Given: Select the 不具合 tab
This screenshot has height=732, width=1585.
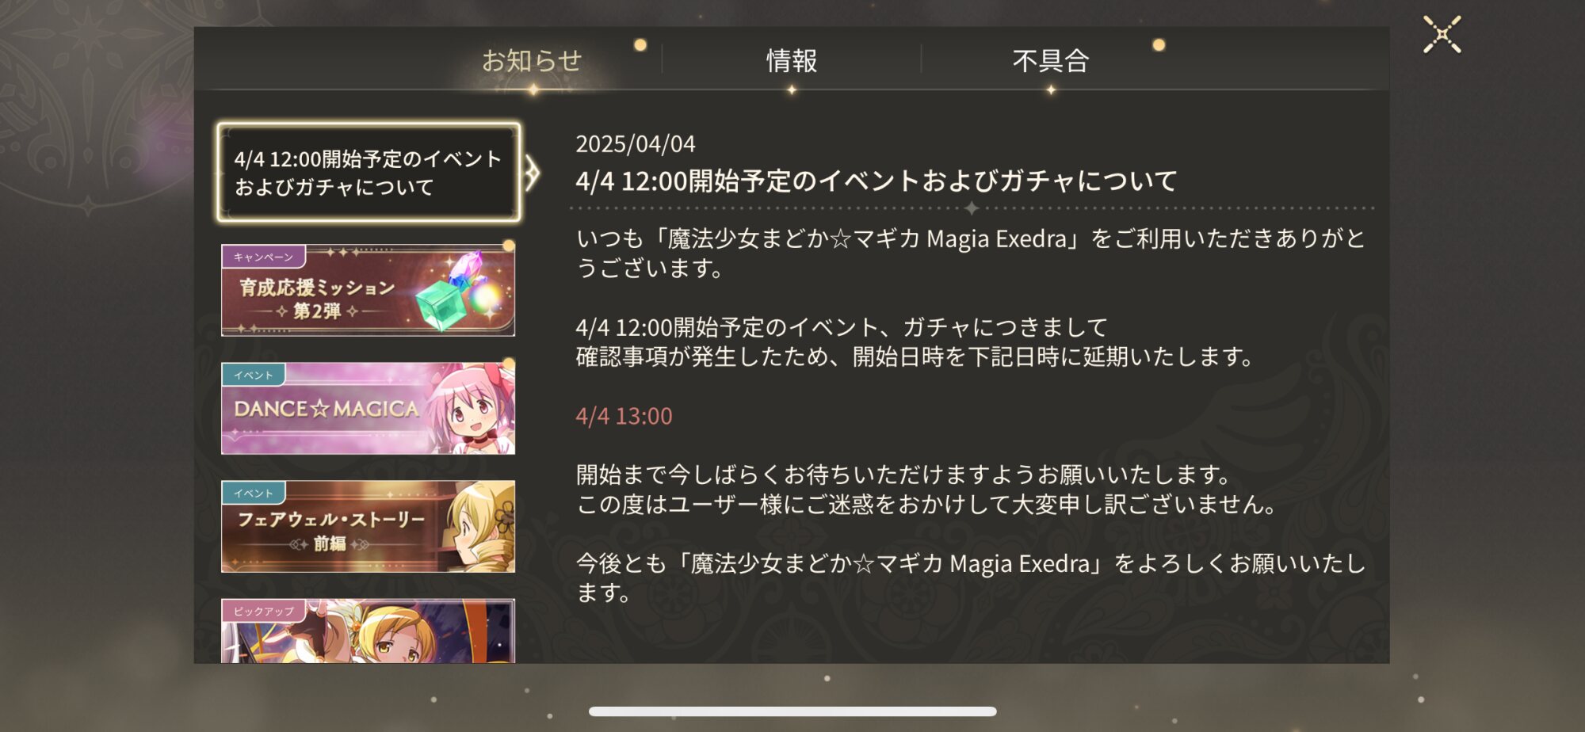Looking at the screenshot, I should (x=1050, y=60).
